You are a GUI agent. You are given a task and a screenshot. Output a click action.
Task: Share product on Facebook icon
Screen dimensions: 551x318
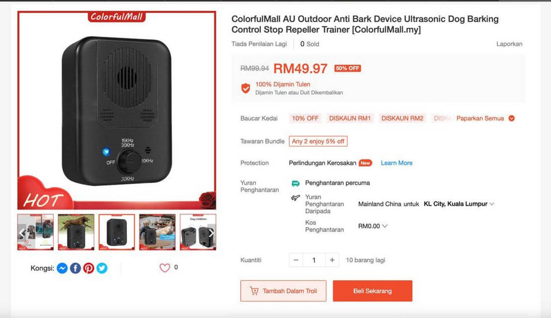coord(76,268)
